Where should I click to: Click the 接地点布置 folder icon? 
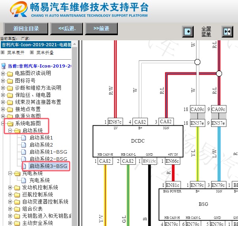[10, 109]
